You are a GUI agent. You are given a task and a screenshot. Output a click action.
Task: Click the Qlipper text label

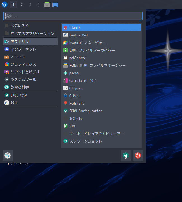76,88
